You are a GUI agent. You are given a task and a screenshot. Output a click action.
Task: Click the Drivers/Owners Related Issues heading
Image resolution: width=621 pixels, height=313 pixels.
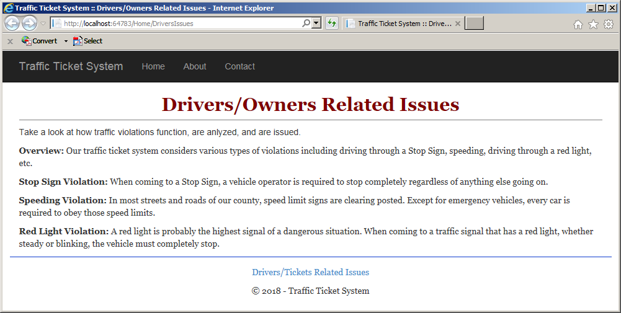click(310, 105)
